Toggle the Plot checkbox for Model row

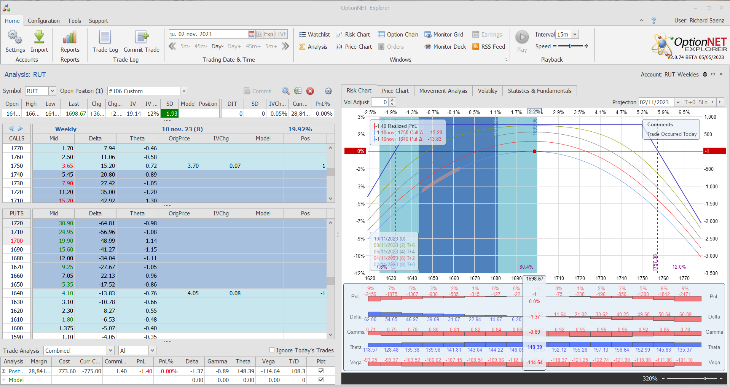click(x=321, y=380)
